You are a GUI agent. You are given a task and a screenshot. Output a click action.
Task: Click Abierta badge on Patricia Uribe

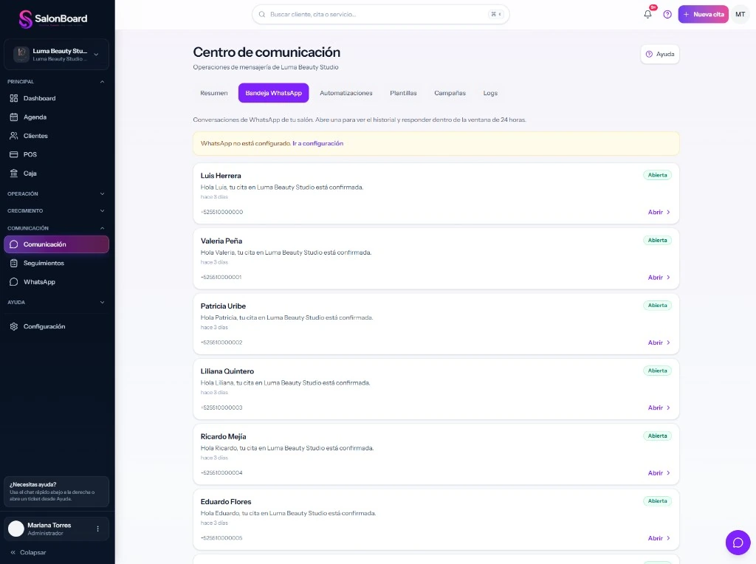point(657,306)
